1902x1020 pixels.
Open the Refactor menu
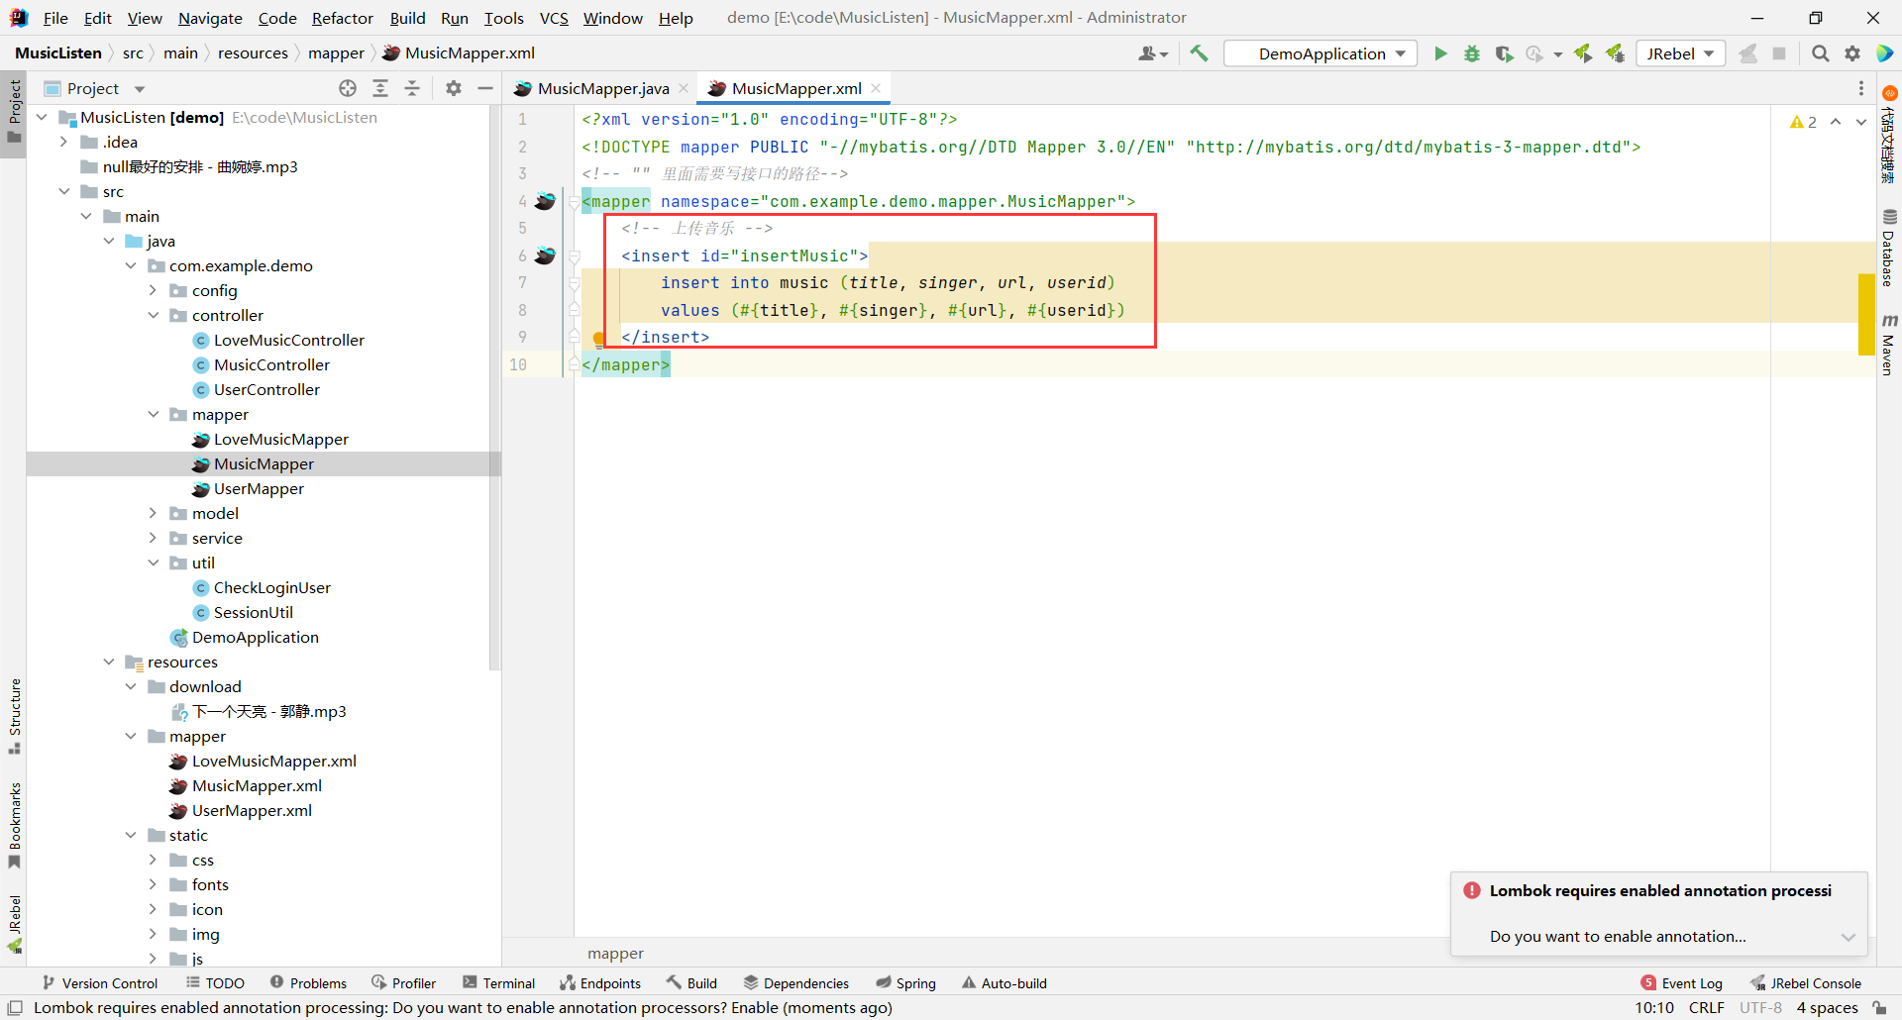point(342,18)
